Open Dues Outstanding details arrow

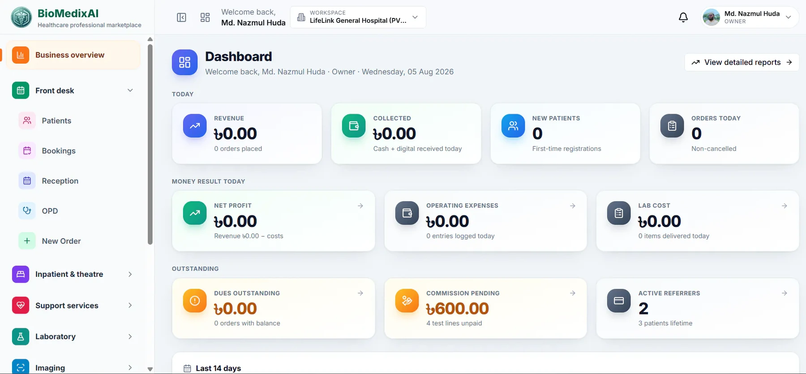[x=360, y=293]
